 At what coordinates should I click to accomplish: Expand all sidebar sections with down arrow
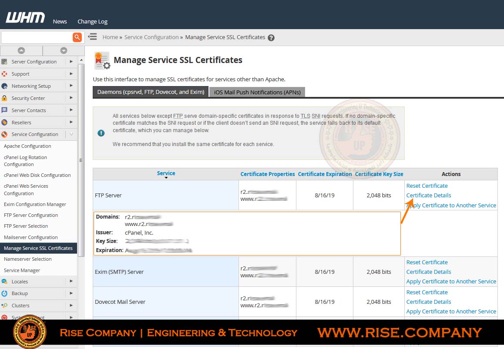click(64, 50)
